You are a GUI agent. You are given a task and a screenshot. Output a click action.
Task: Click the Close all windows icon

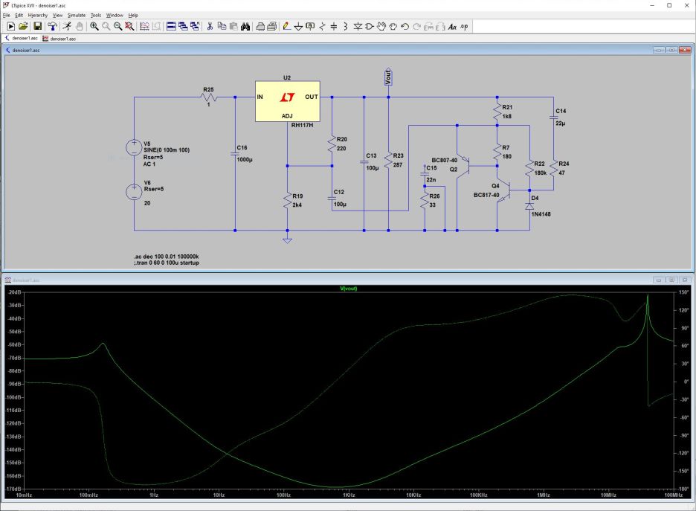click(194, 27)
